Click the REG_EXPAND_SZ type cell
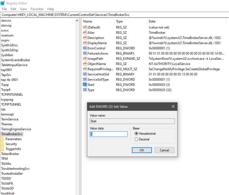This screenshot has height=195, width=229. (x=128, y=59)
